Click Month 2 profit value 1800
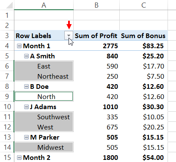Viewport: 176px width, 162px height. point(110,158)
